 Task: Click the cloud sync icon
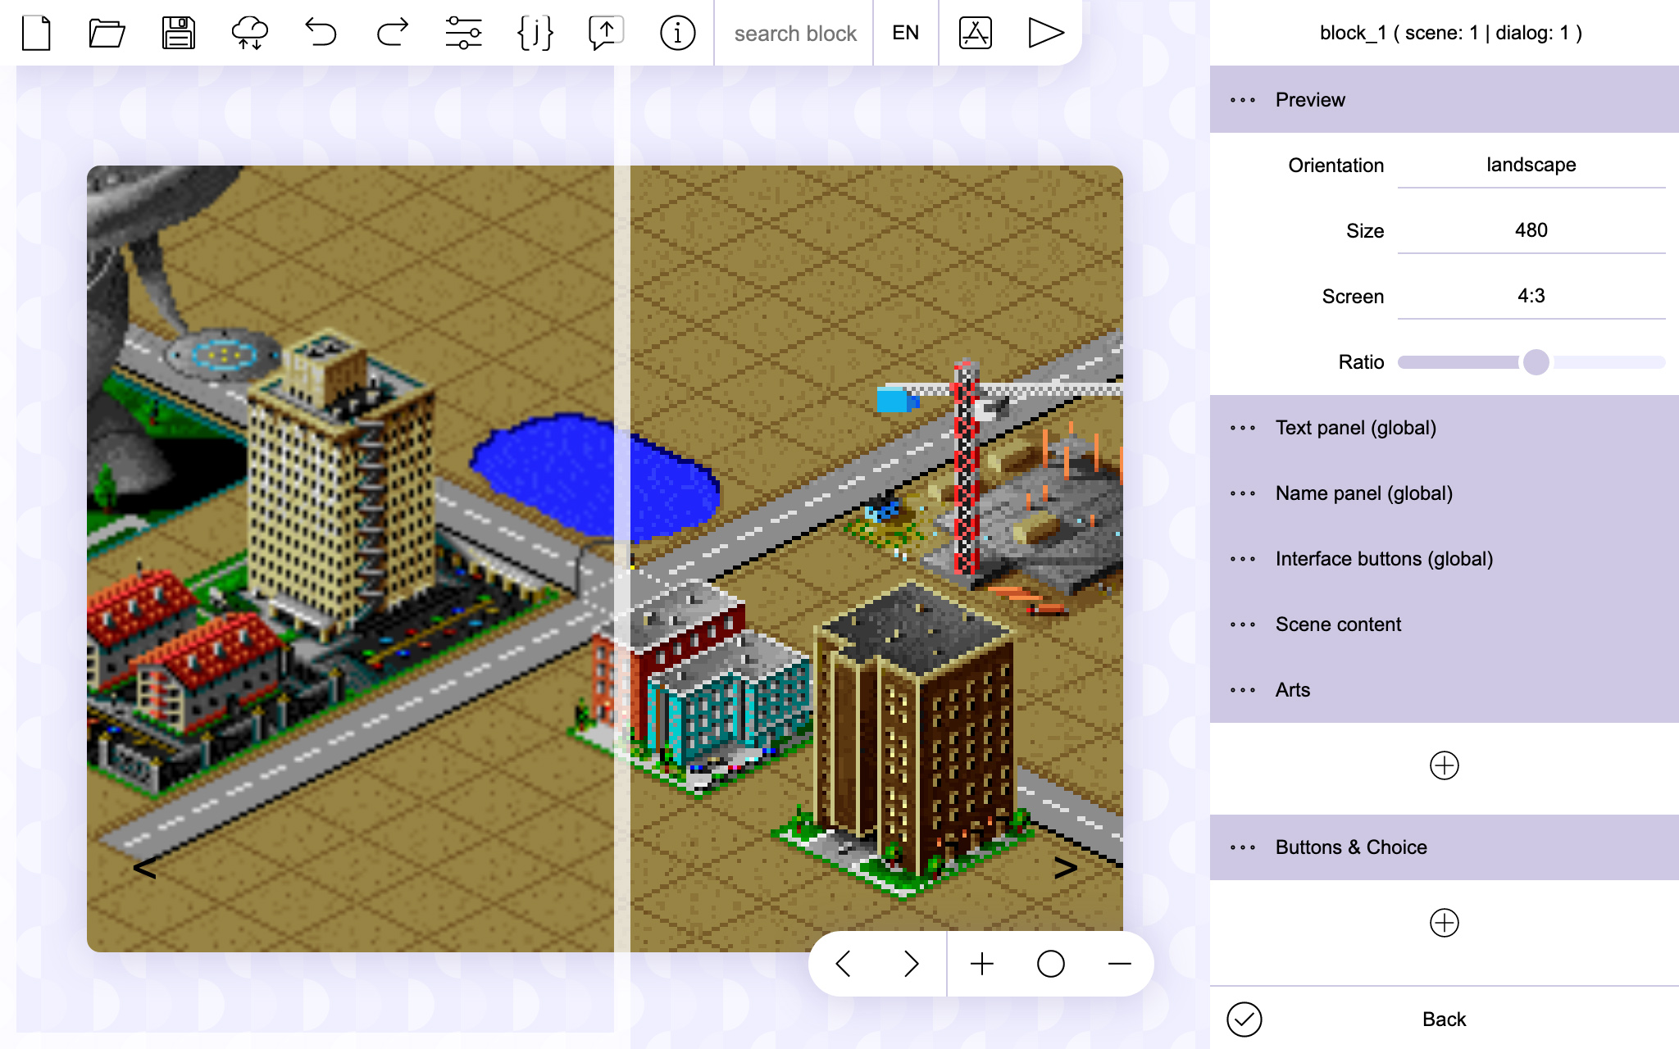tap(249, 34)
